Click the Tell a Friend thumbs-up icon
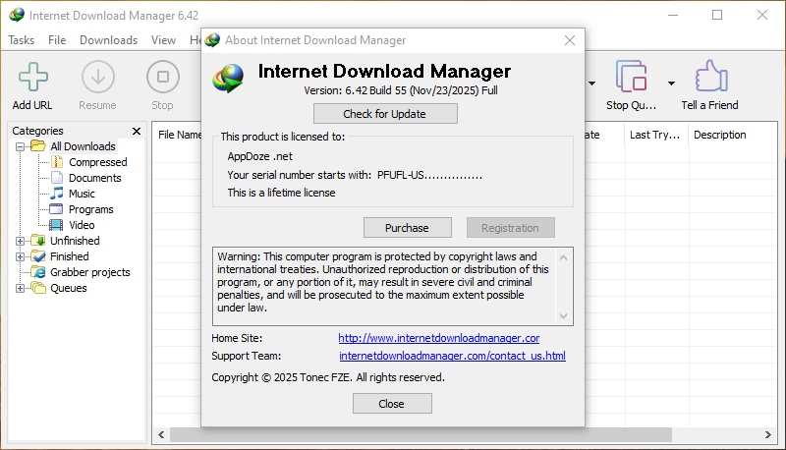This screenshot has height=450, width=786. [x=709, y=78]
